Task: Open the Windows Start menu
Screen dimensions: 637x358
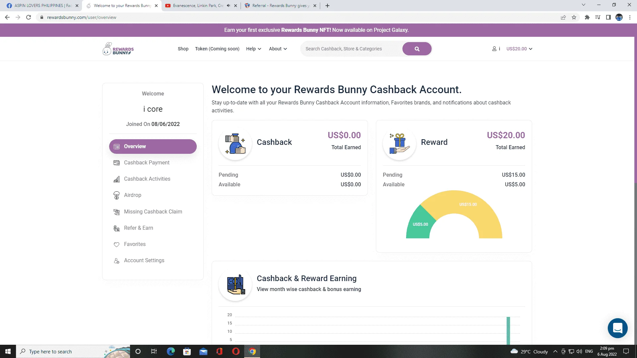Action: click(x=8, y=351)
